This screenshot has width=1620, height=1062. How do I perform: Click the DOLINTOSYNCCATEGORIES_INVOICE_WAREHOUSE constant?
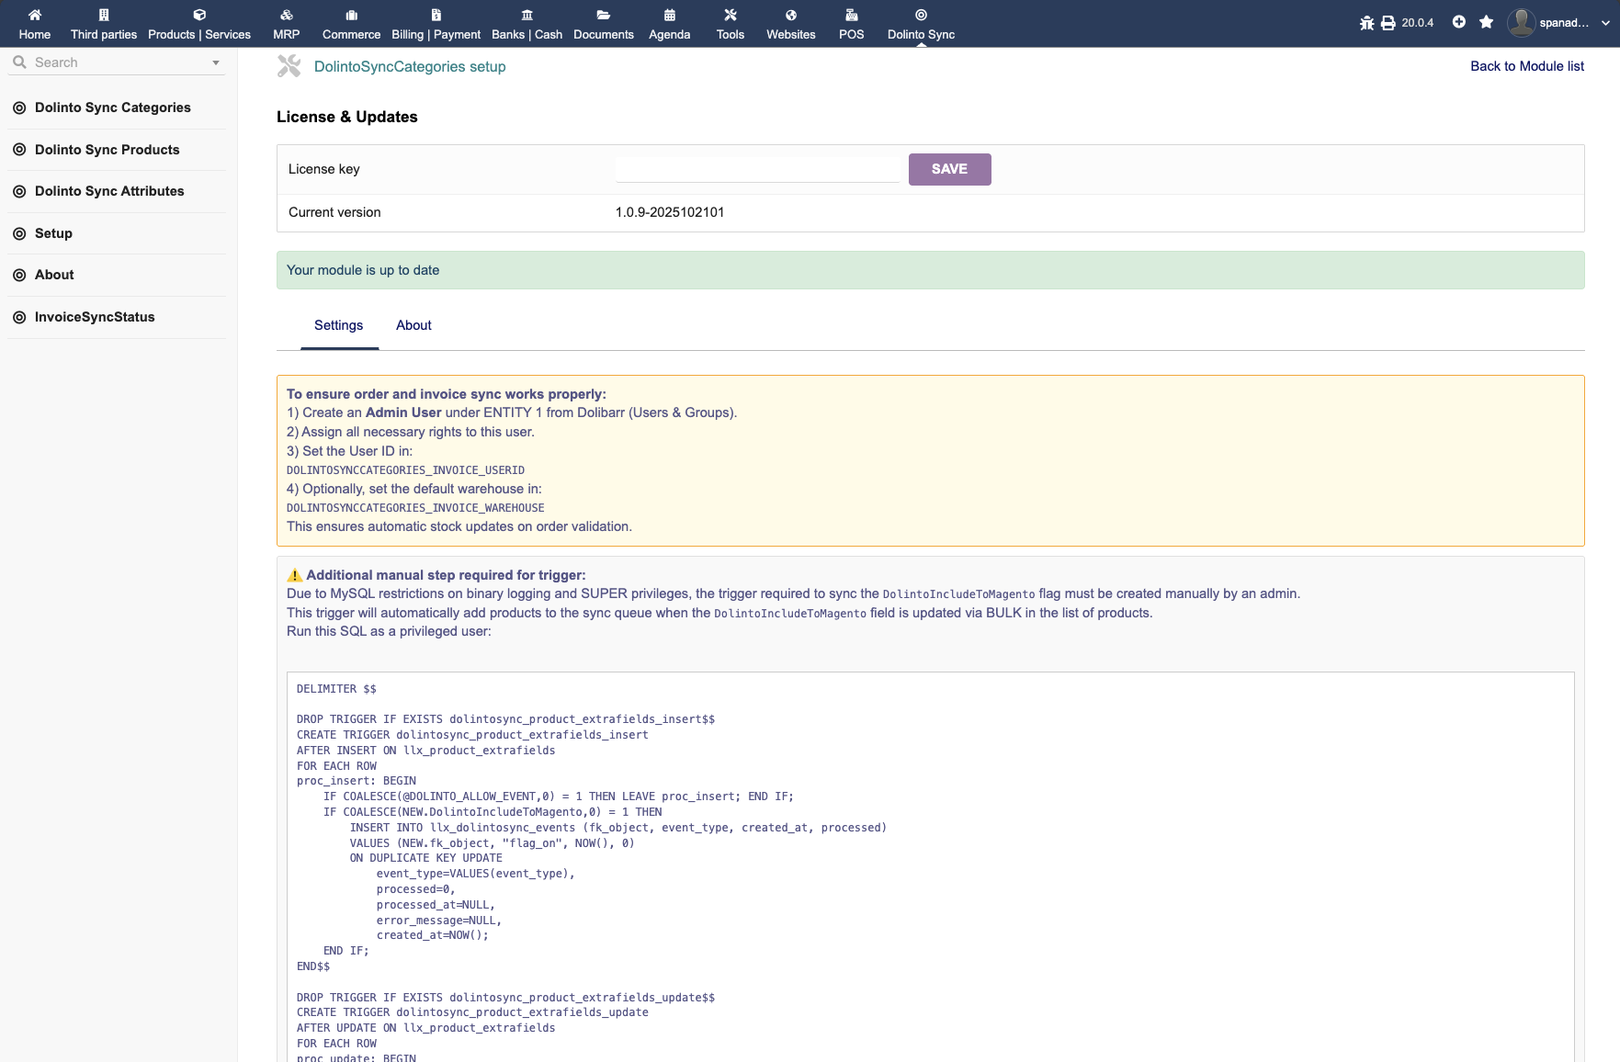tap(415, 508)
